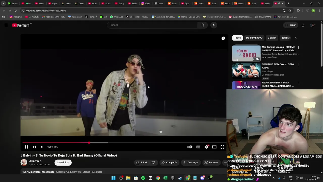Open more actions ellipsis below video

(225, 163)
